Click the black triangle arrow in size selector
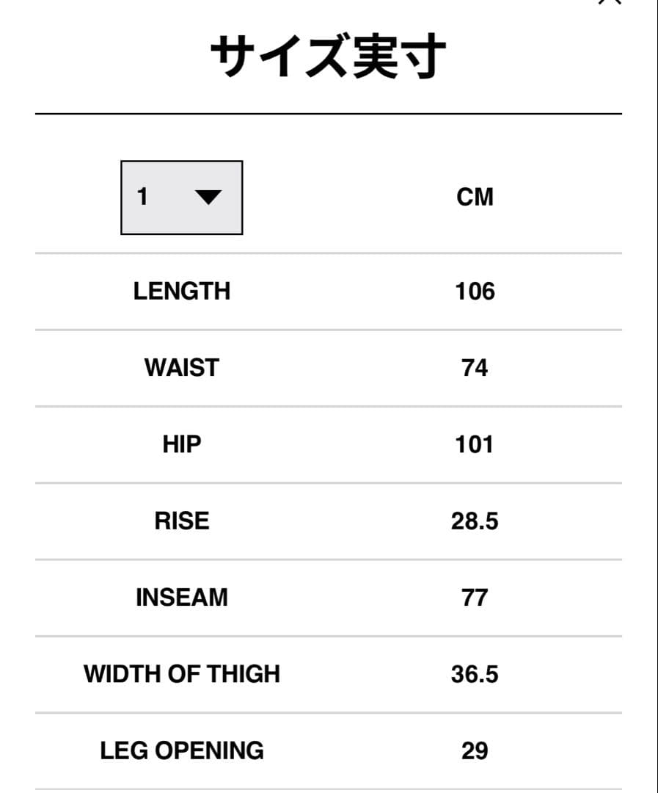The height and width of the screenshot is (793, 658). pos(208,197)
